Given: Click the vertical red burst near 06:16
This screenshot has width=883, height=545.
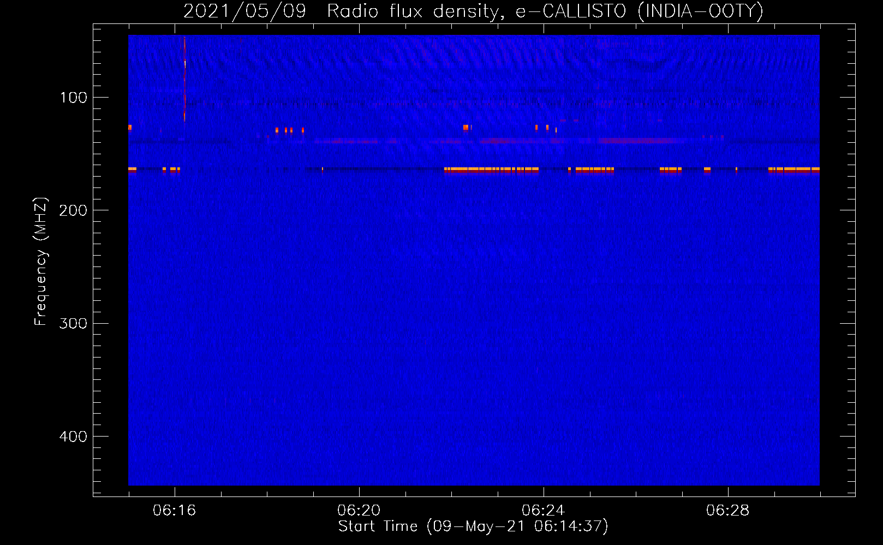Looking at the screenshot, I should pyautogui.click(x=184, y=80).
